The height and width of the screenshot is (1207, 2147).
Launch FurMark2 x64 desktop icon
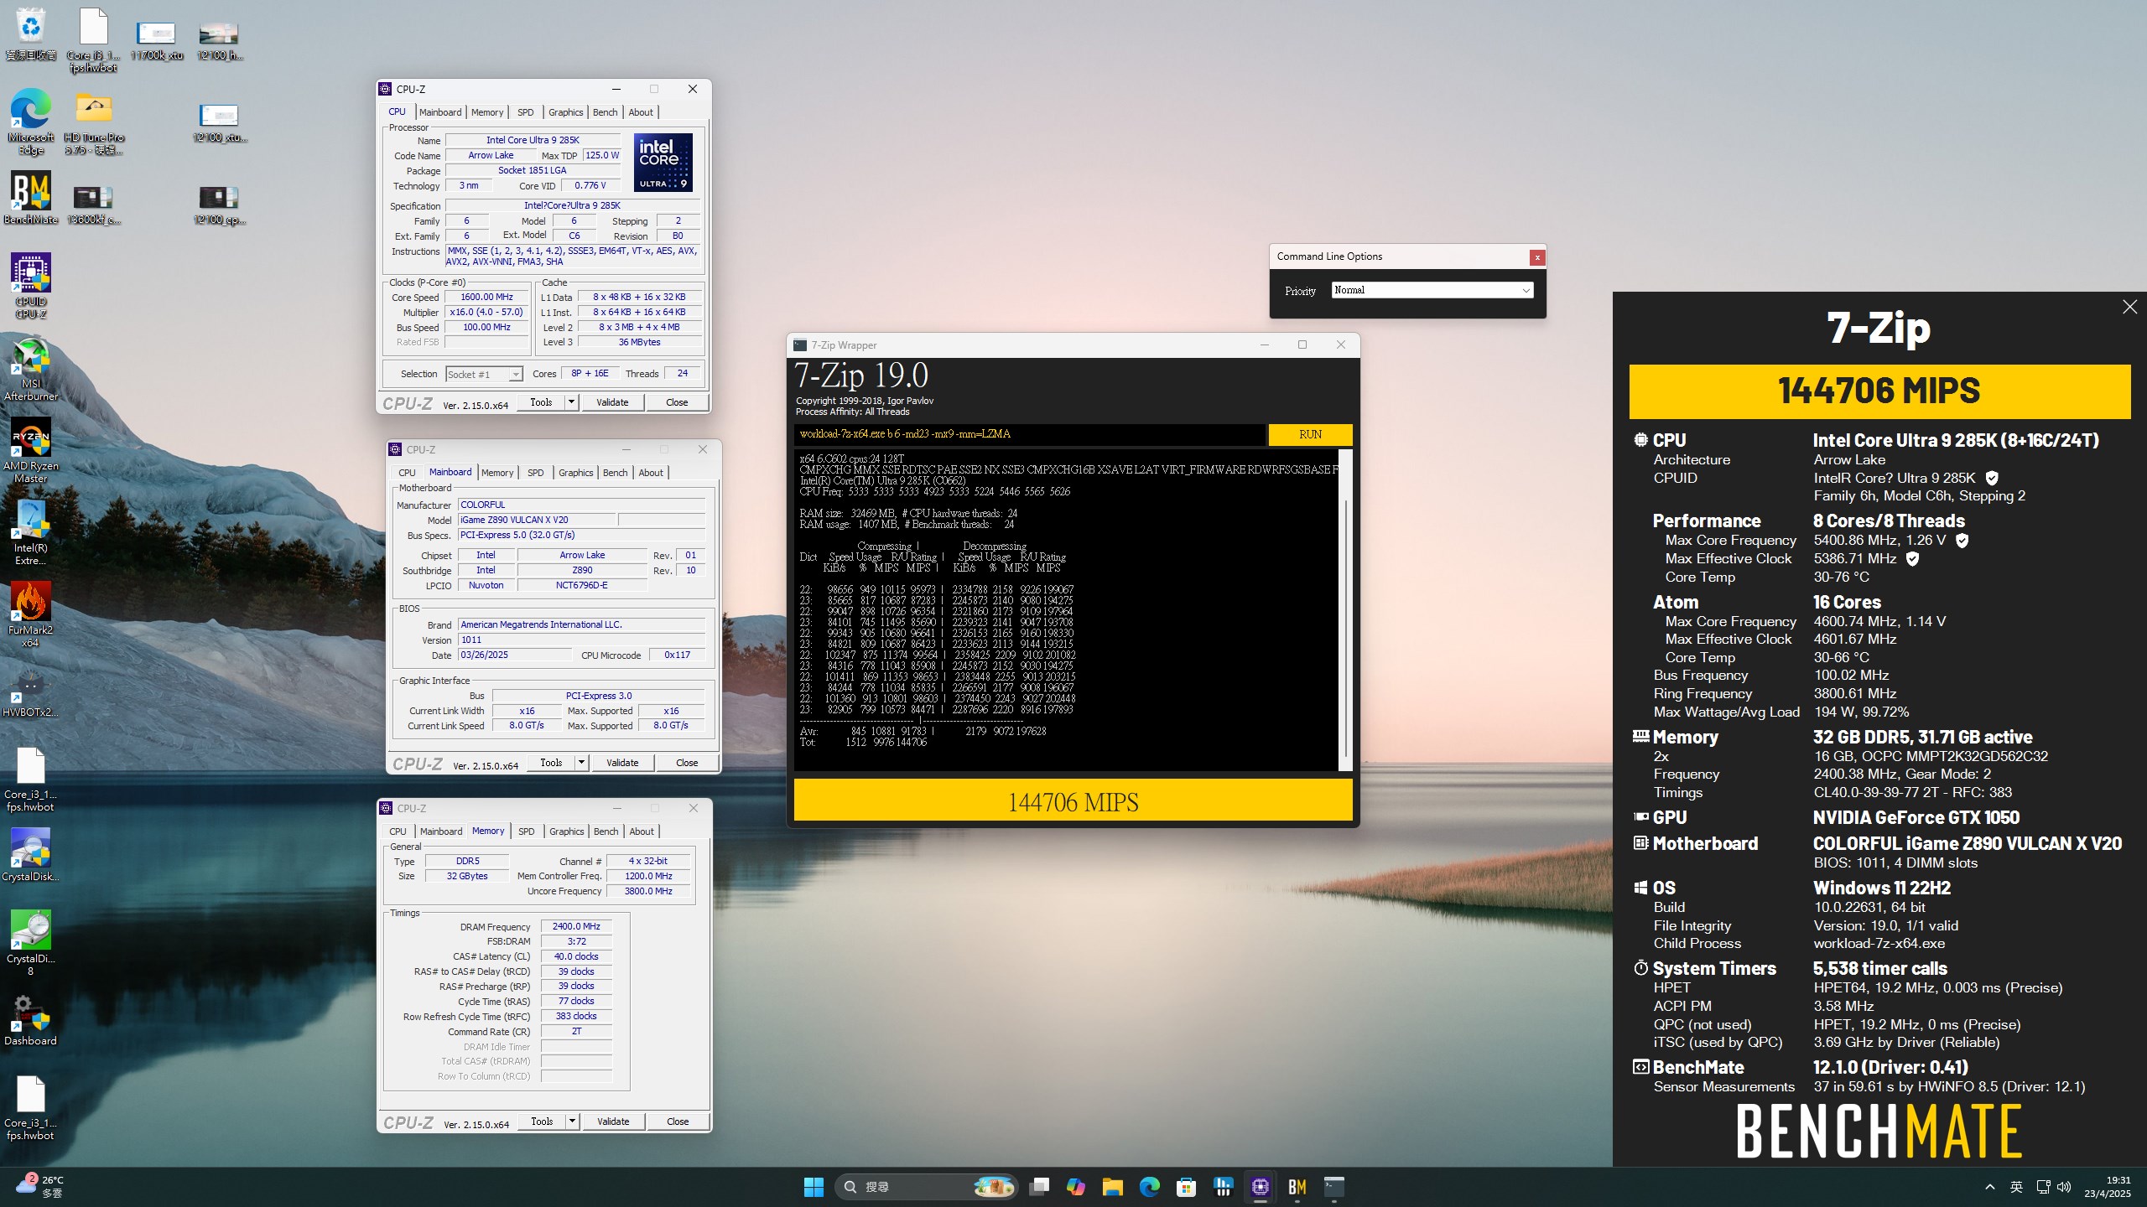(x=31, y=615)
